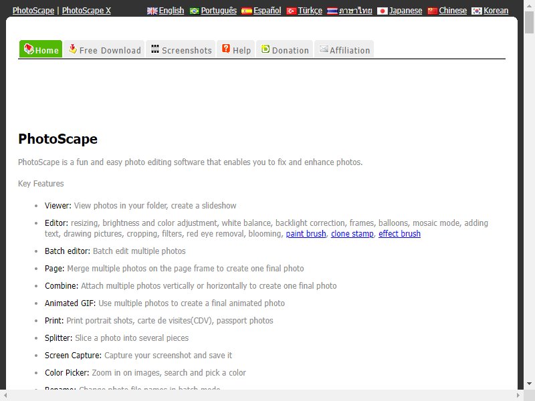This screenshot has height=401, width=535.
Task: Click the Affiliation envelope icon
Action: 324,49
